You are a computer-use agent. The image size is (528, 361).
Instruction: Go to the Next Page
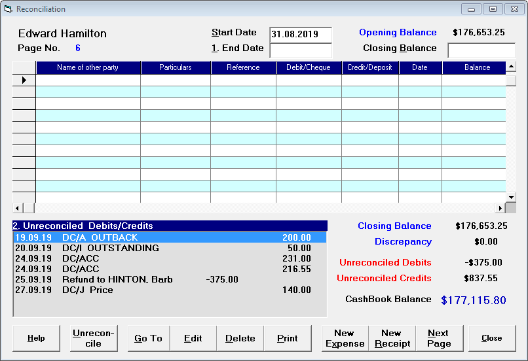tap(440, 338)
